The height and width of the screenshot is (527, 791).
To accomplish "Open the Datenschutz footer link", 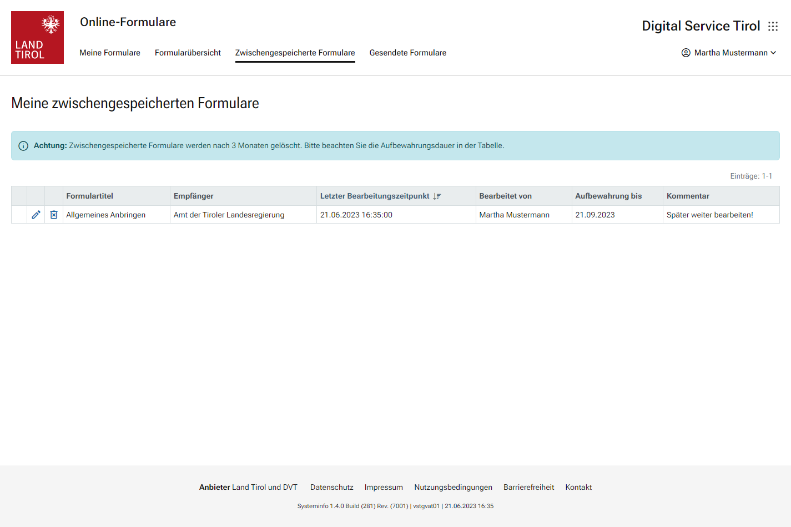I will tap(331, 487).
